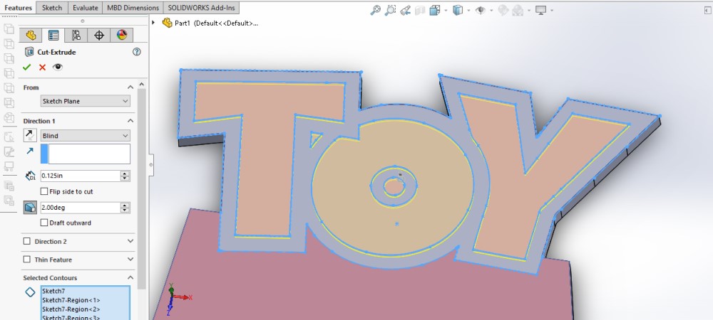Click the Part1 (Default) tree item

click(x=216, y=23)
